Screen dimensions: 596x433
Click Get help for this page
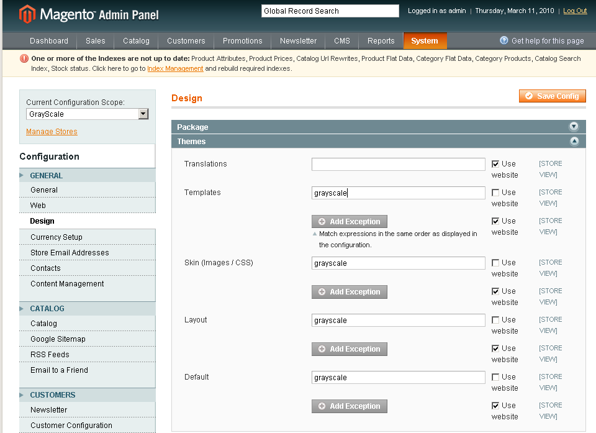548,41
